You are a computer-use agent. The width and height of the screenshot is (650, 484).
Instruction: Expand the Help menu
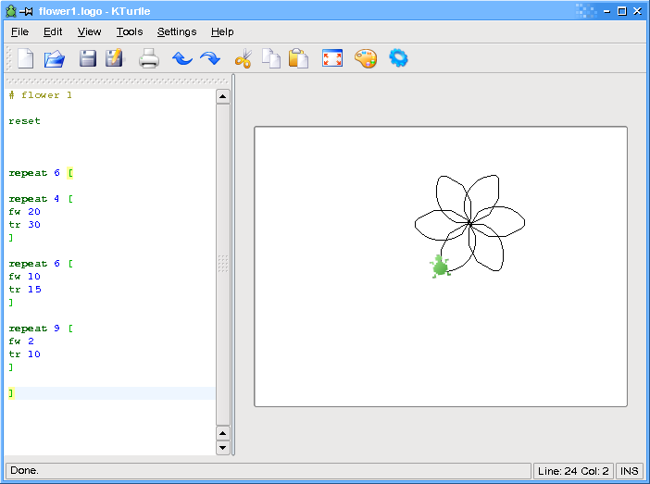coord(222,31)
